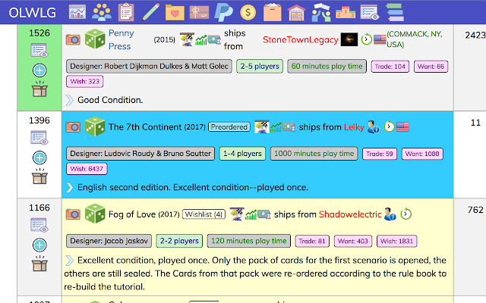This screenshot has height=303, width=486.
Task: Click the green refresh circle icon near Shadowelectric
Action: [406, 214]
